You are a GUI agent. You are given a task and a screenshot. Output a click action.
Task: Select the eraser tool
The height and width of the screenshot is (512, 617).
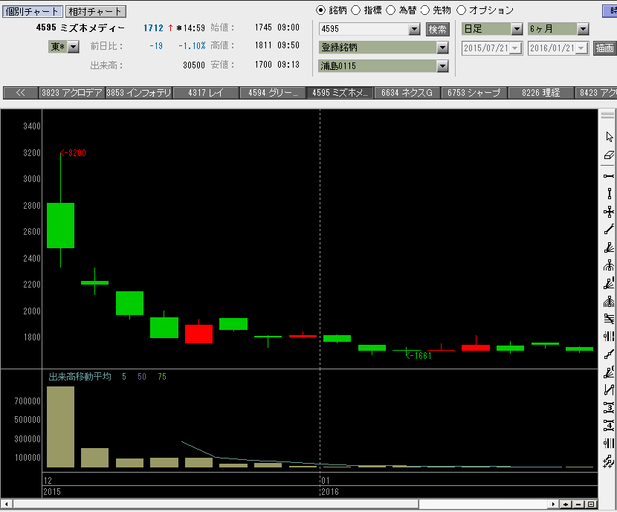609,155
